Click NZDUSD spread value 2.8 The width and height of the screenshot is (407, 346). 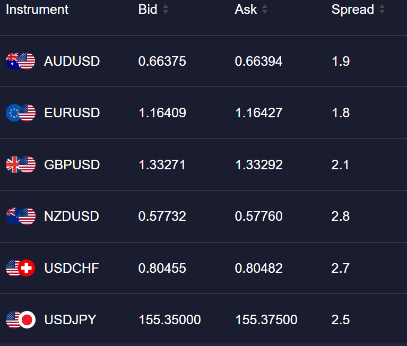340,217
